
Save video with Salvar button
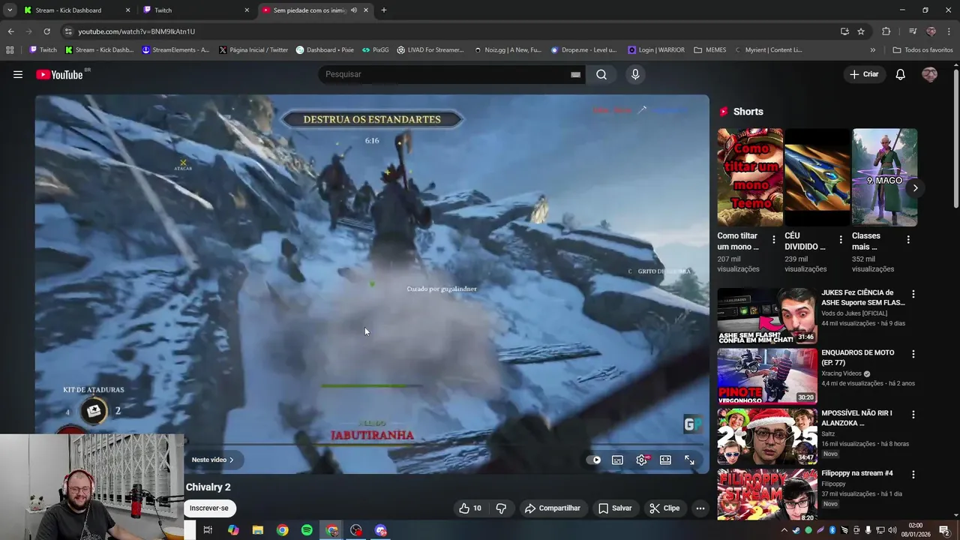pos(615,508)
